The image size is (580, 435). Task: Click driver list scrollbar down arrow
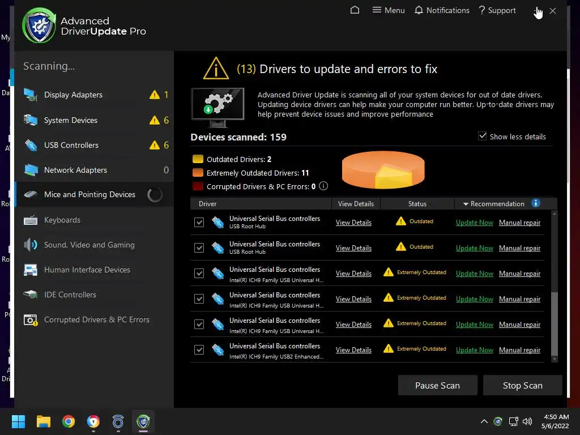(554, 359)
